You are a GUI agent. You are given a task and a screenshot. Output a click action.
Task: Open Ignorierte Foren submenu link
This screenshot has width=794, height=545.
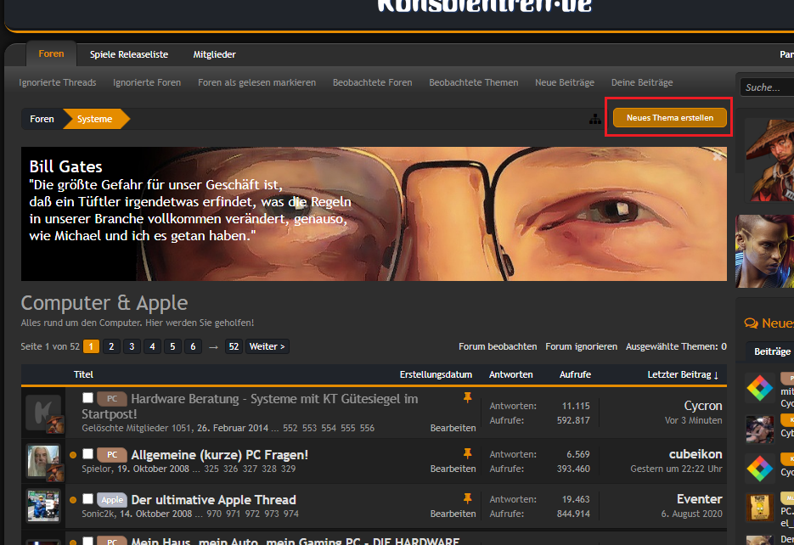[x=147, y=82]
